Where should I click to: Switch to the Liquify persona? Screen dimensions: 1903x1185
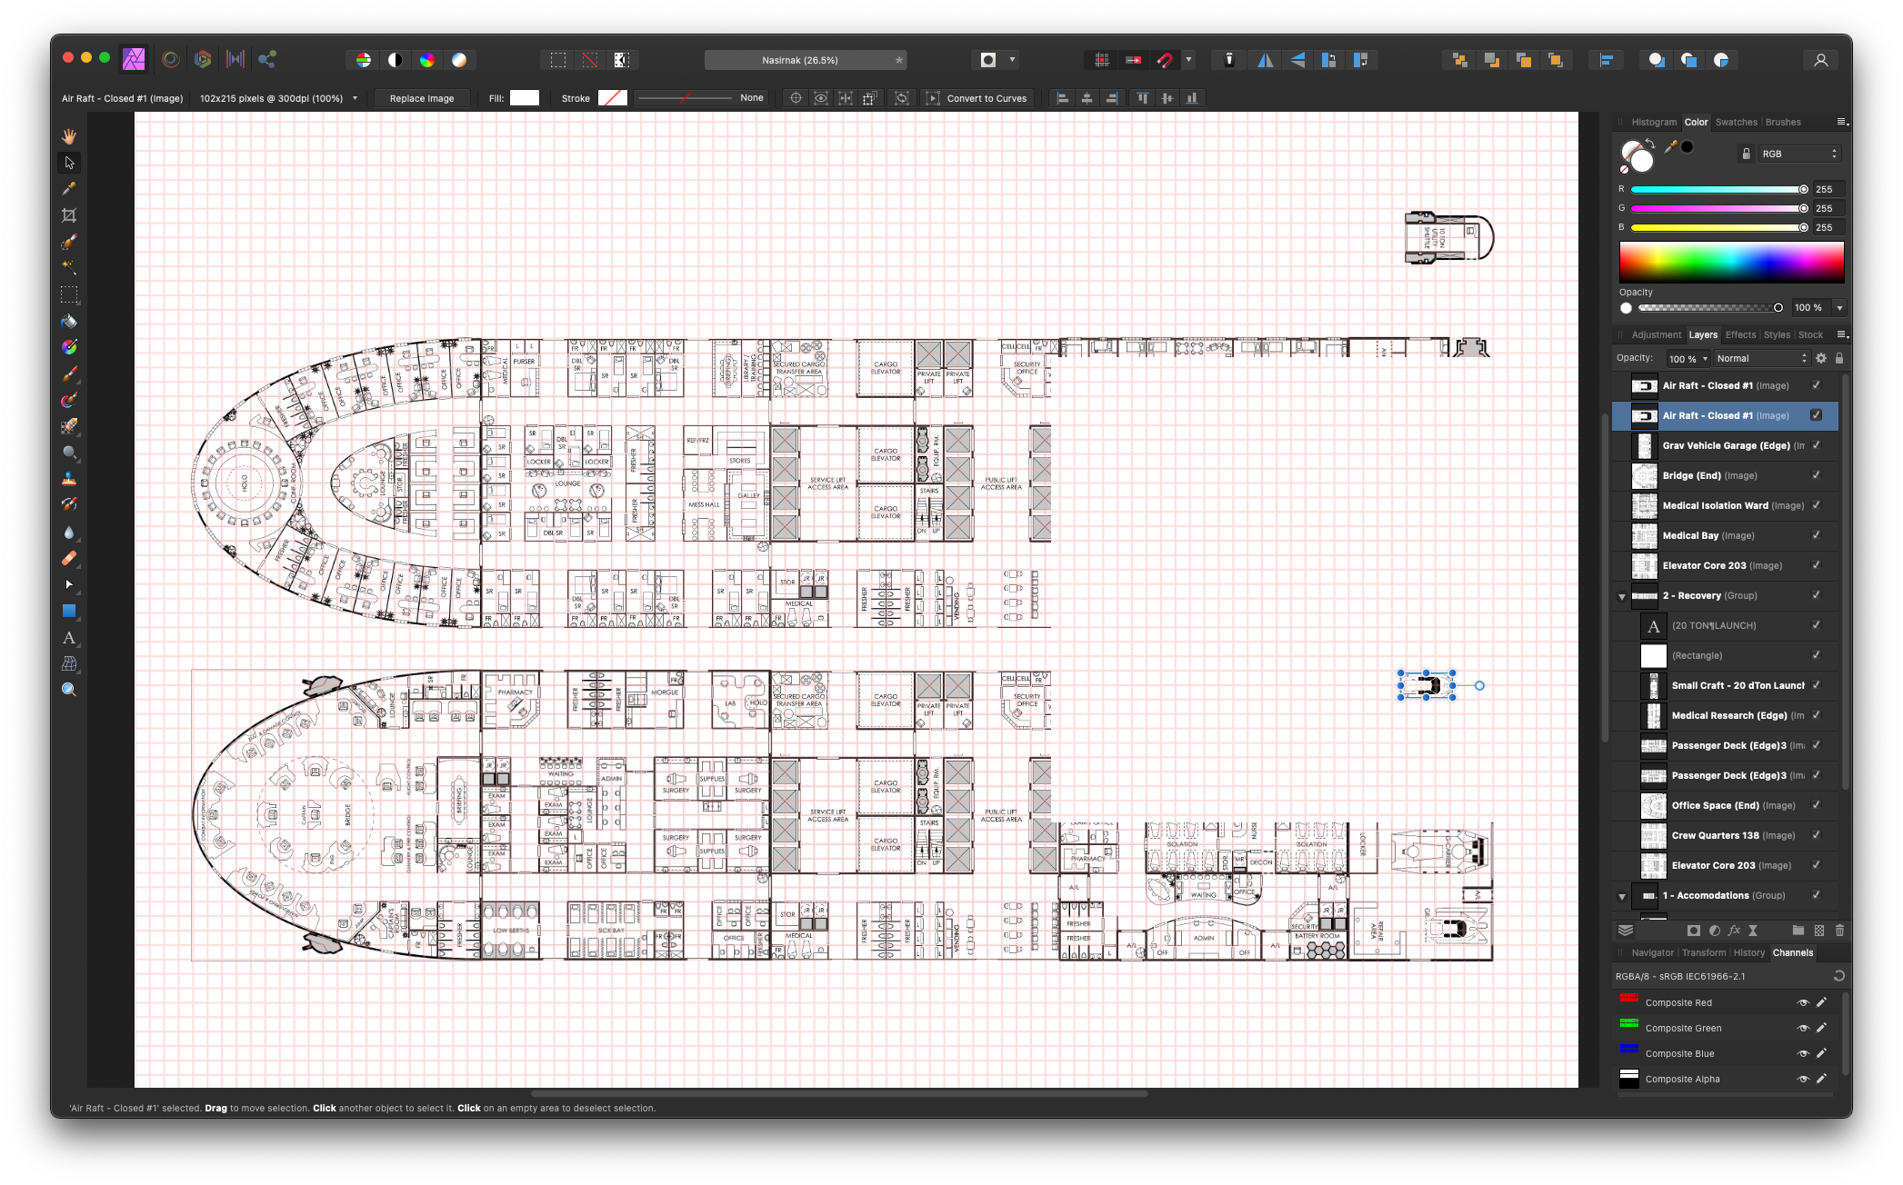(x=170, y=60)
